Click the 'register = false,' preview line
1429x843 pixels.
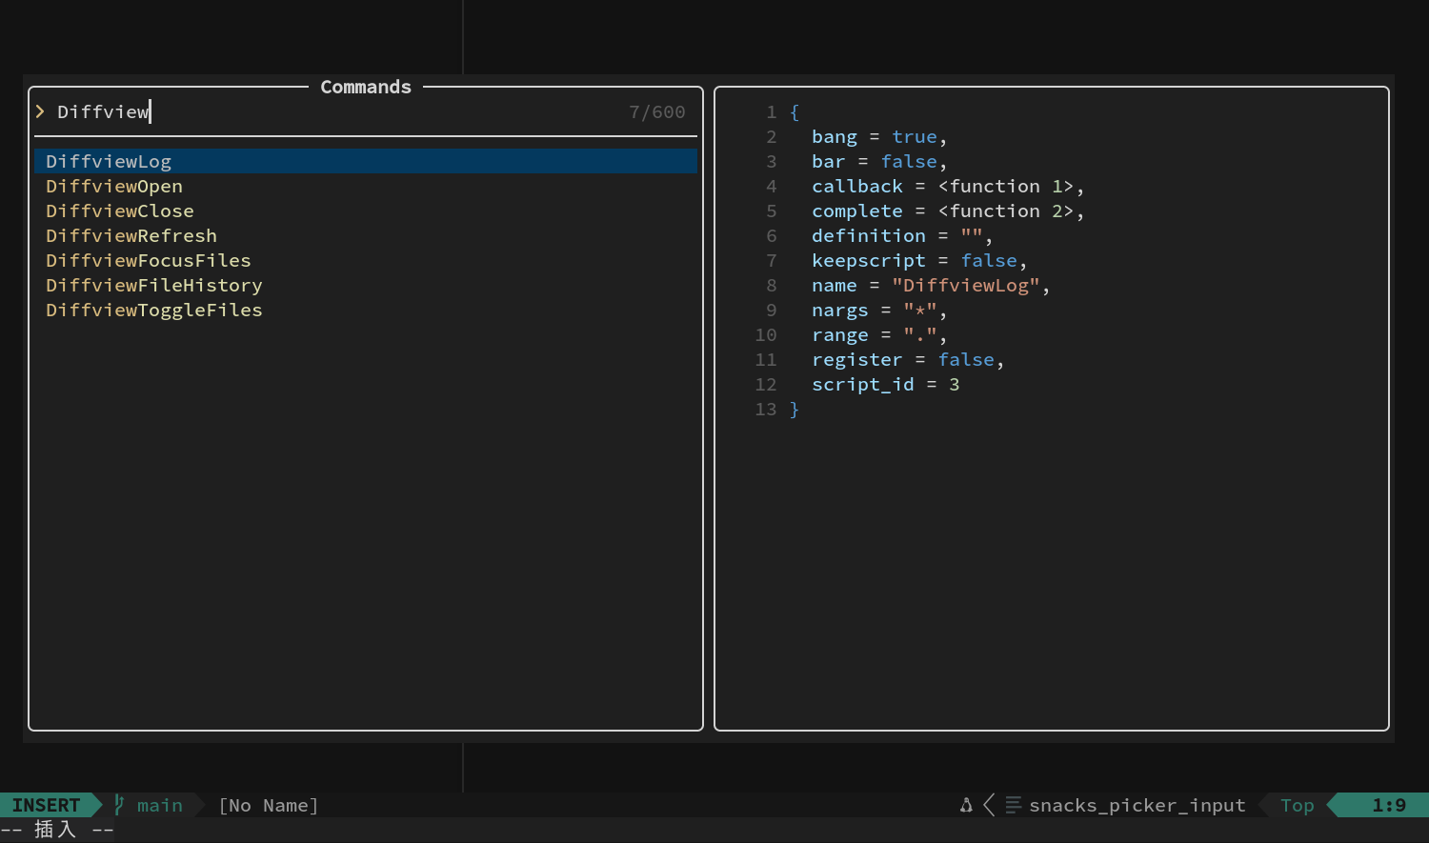[908, 359]
